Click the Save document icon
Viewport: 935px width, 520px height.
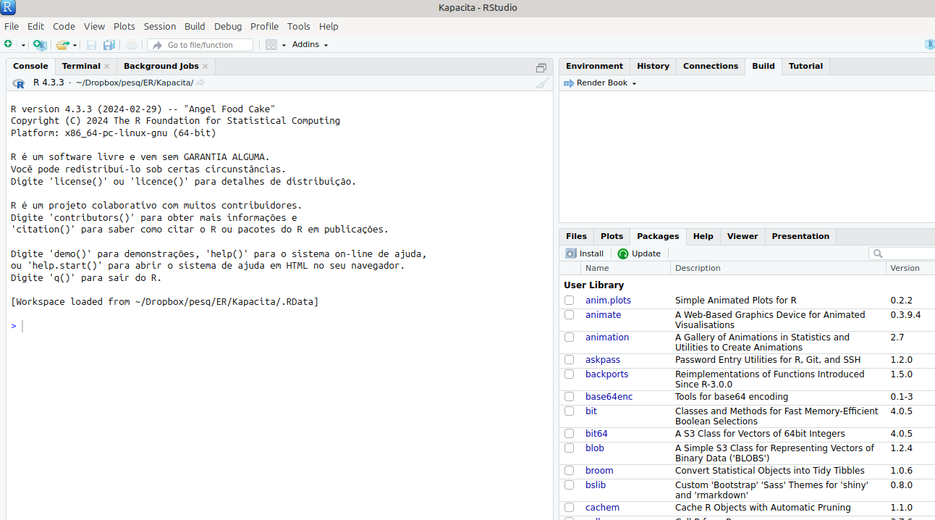point(92,45)
